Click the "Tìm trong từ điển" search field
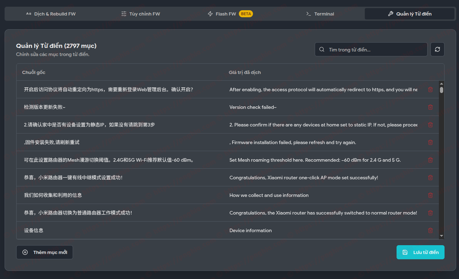Viewport: 459px width, 279px height. click(x=370, y=49)
